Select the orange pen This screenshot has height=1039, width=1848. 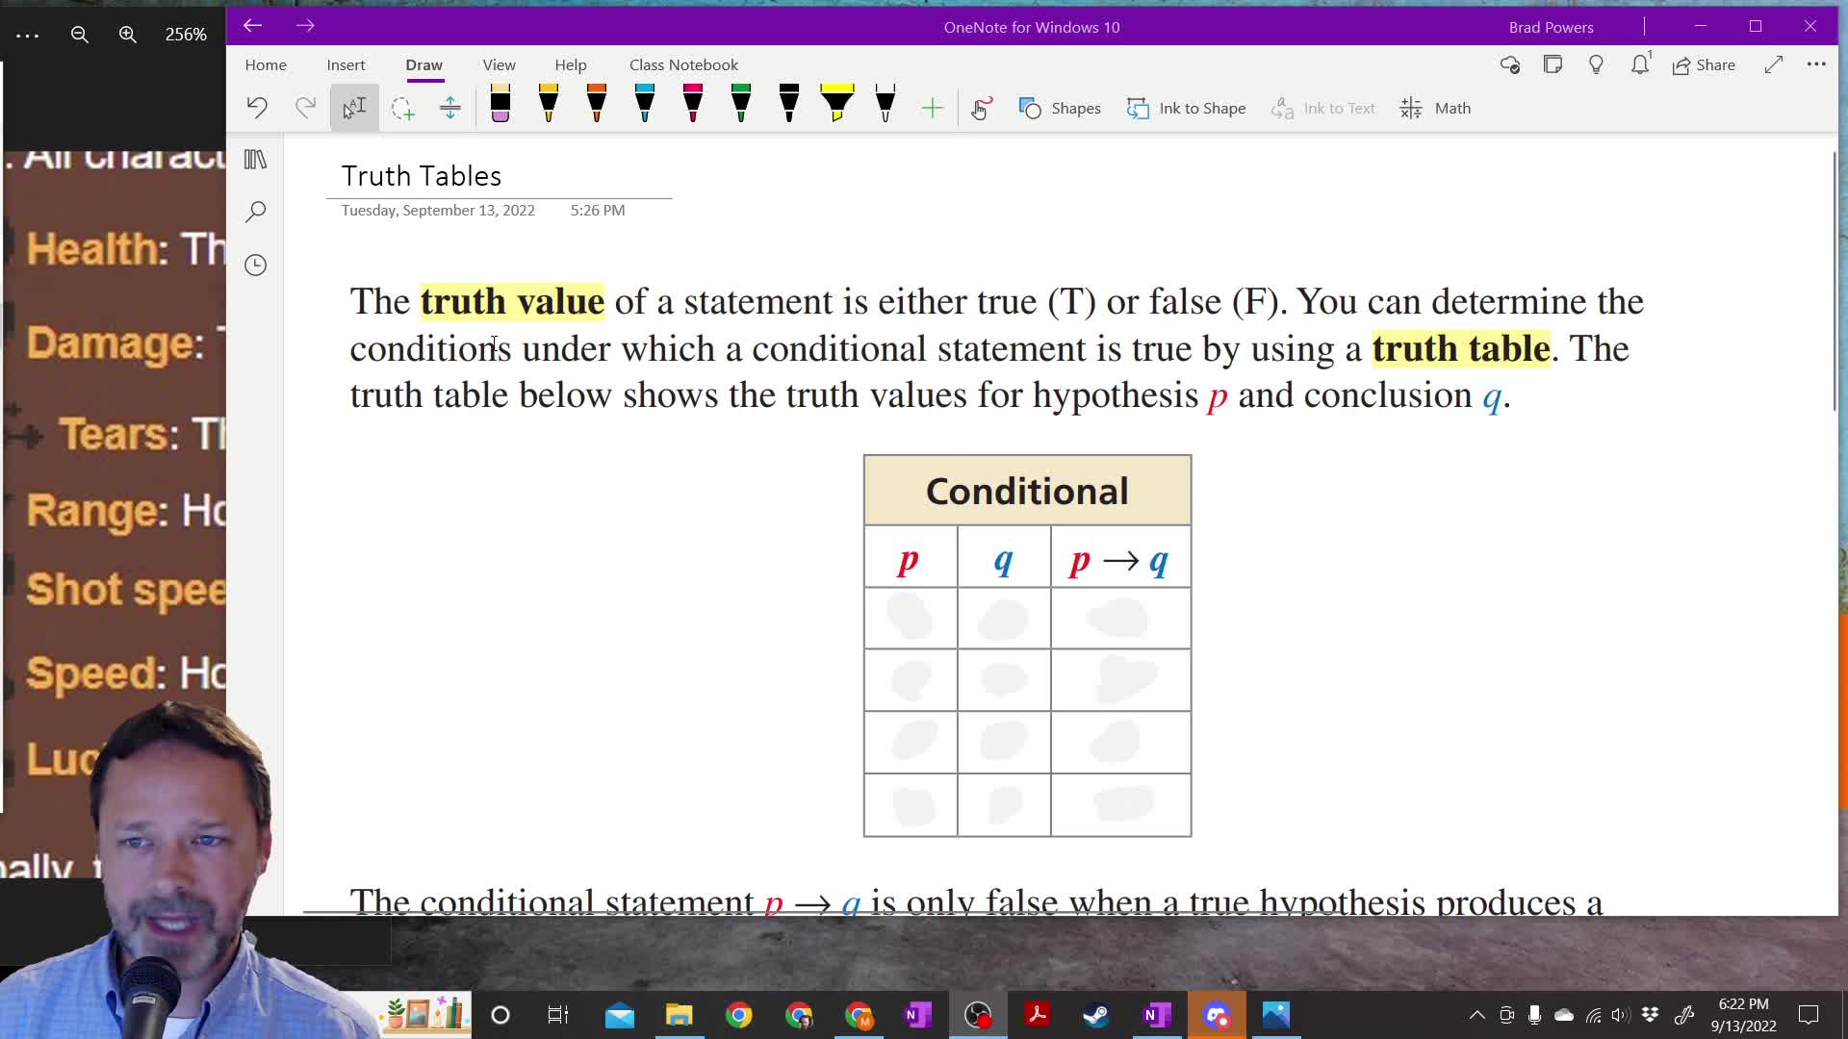597,104
